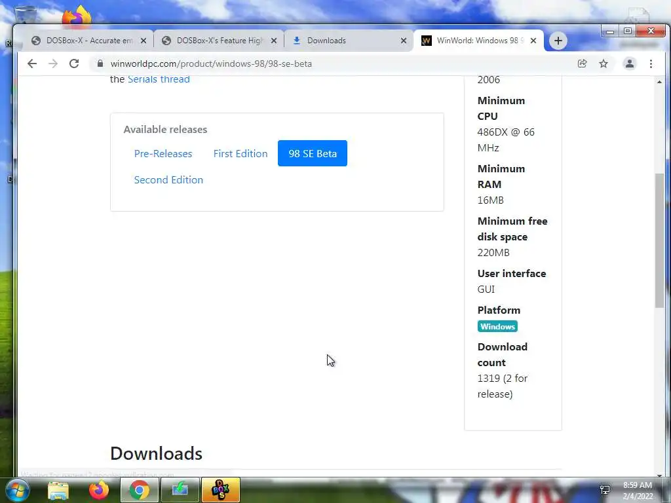
Task: Click the 1319 download count value
Action: click(x=503, y=386)
